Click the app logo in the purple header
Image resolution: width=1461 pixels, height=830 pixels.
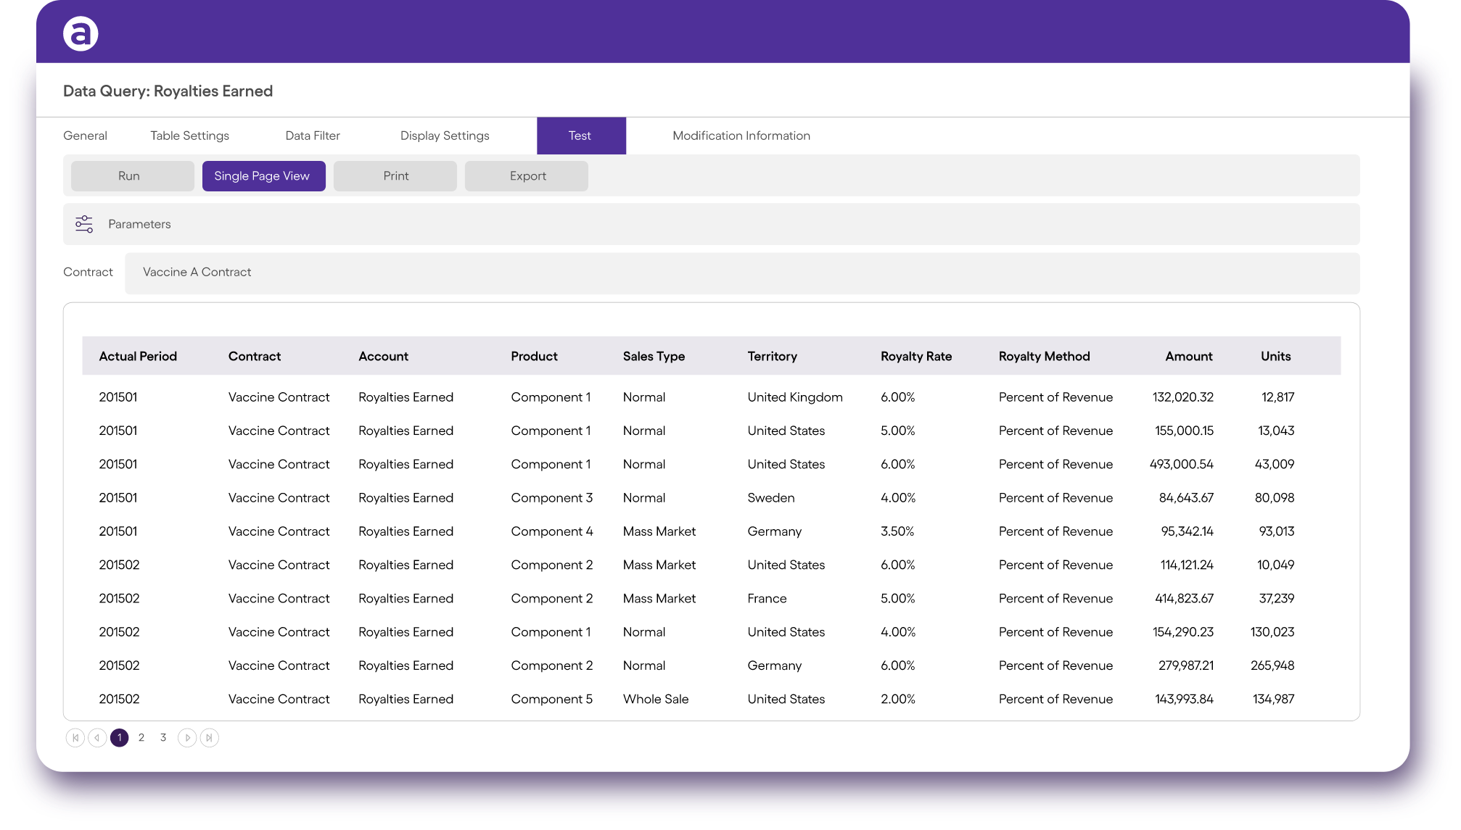[81, 33]
